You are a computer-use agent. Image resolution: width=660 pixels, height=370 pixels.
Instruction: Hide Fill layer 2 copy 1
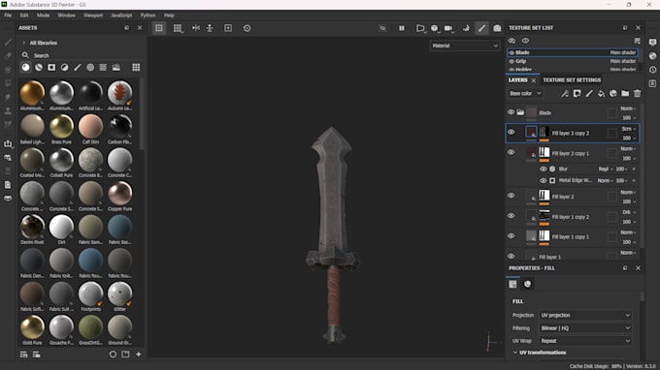[511, 152]
